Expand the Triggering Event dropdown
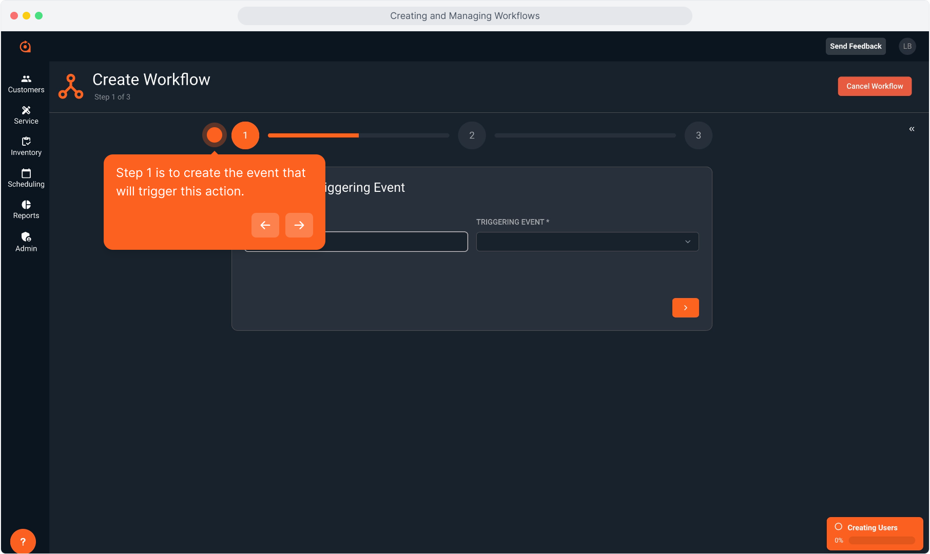 coord(587,242)
